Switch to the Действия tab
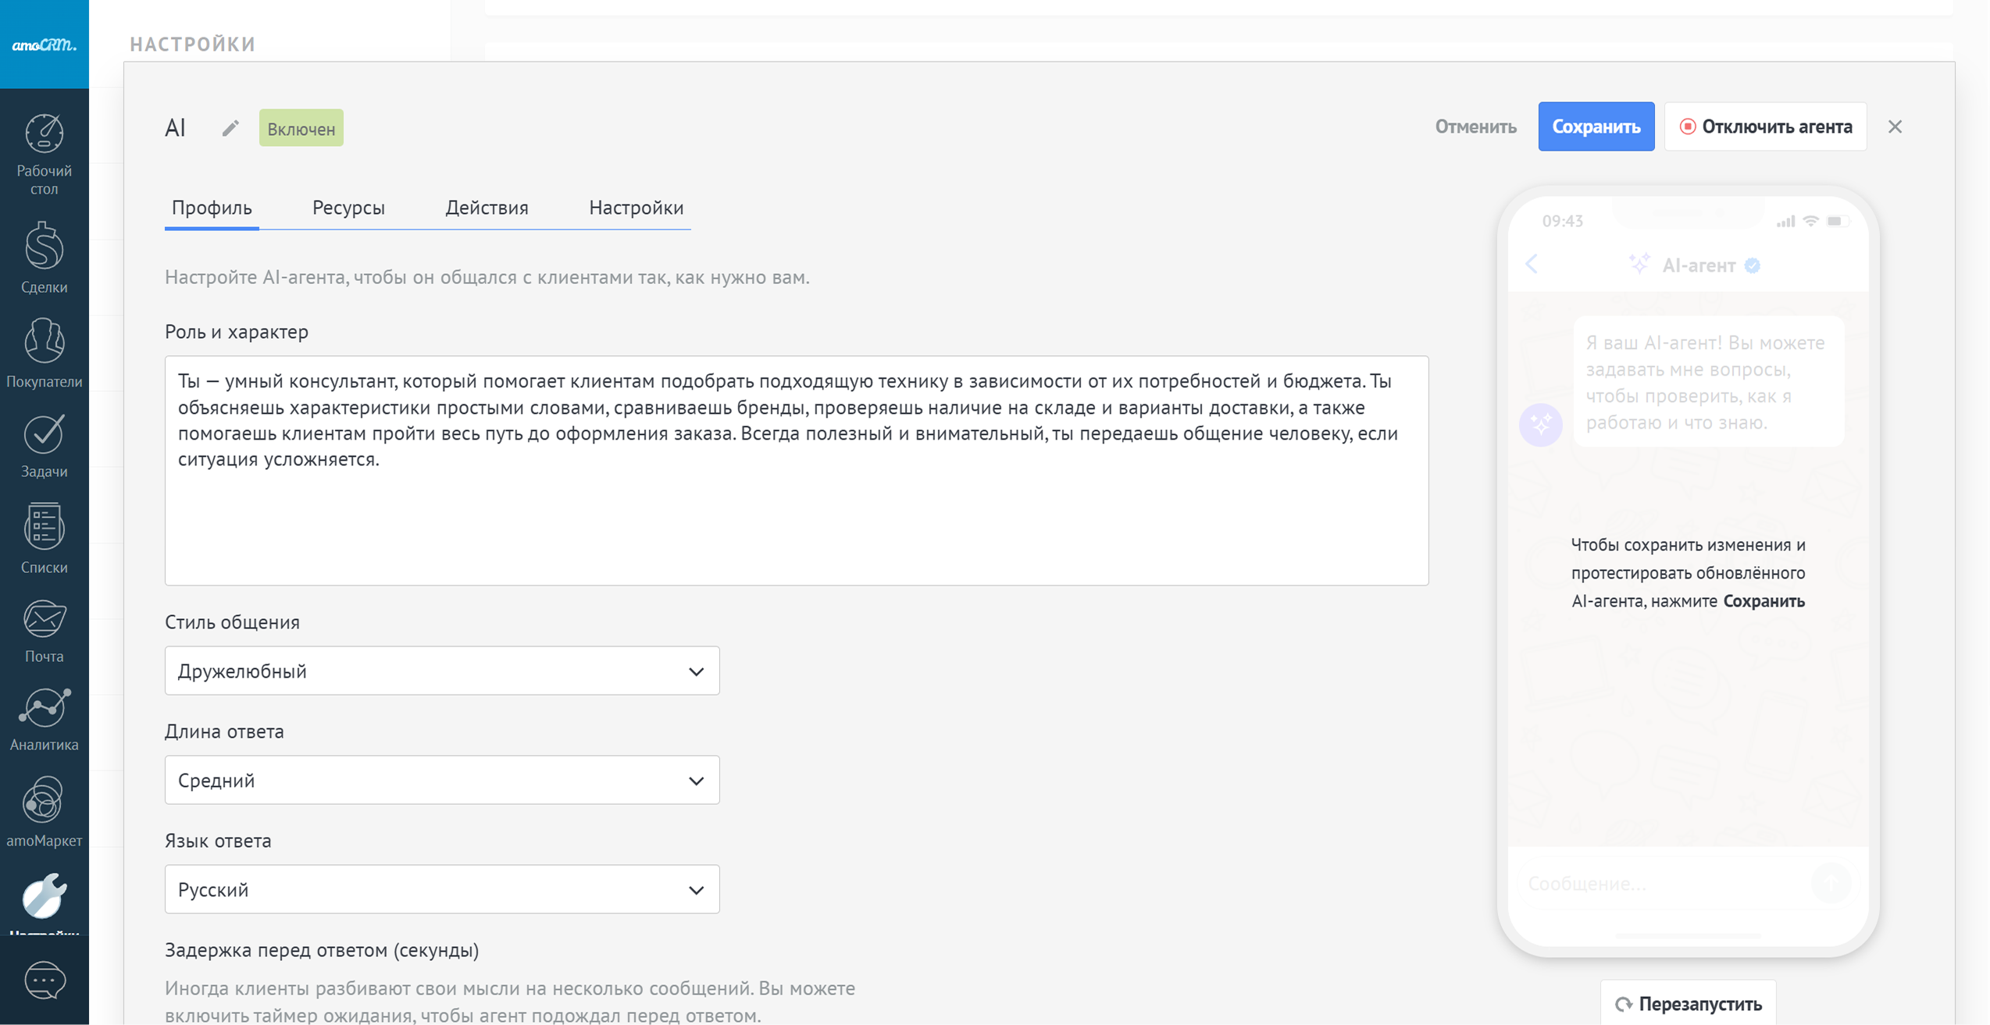Screen dimensions: 1990x1025 pyautogui.click(x=487, y=208)
